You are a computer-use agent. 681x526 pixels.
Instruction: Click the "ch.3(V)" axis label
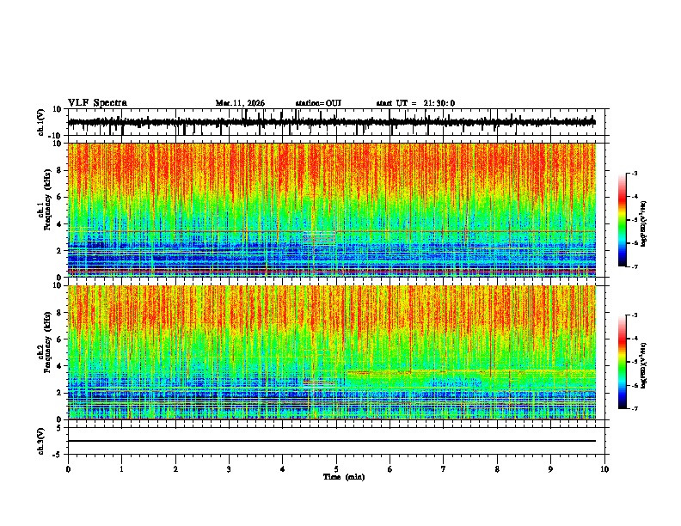[x=41, y=441]
